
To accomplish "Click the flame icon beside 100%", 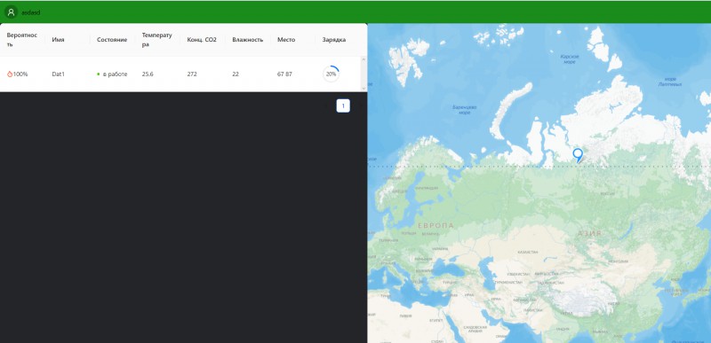I will 10,74.
